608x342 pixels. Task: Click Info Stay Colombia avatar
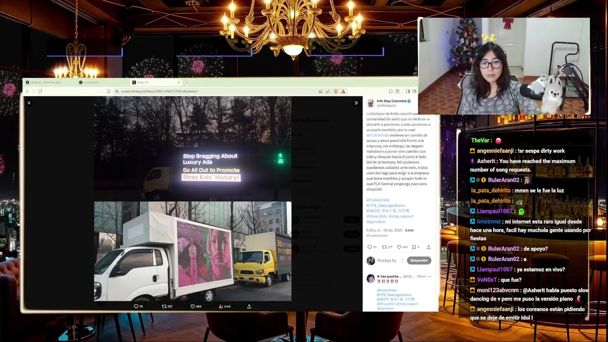370,103
